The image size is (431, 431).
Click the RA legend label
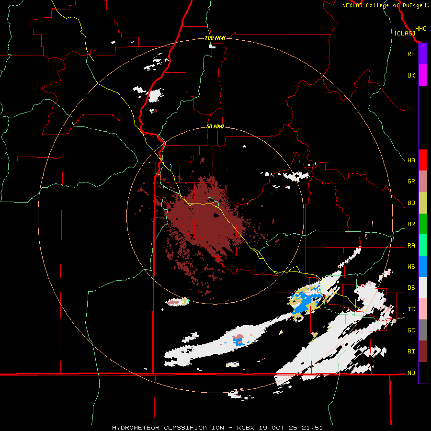point(411,246)
